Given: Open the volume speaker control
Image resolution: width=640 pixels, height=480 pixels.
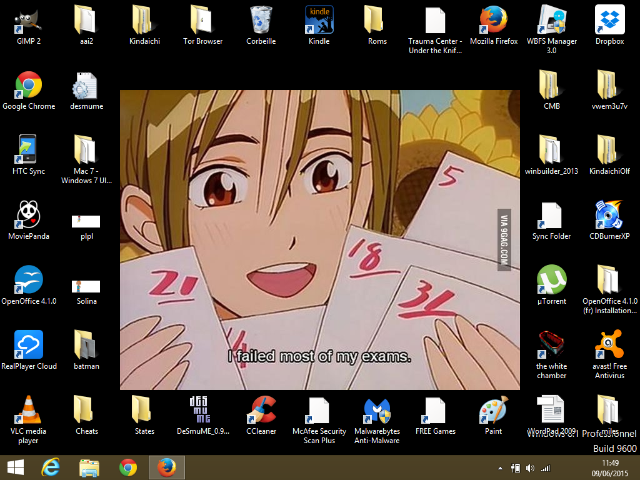Looking at the screenshot, I should (x=530, y=468).
